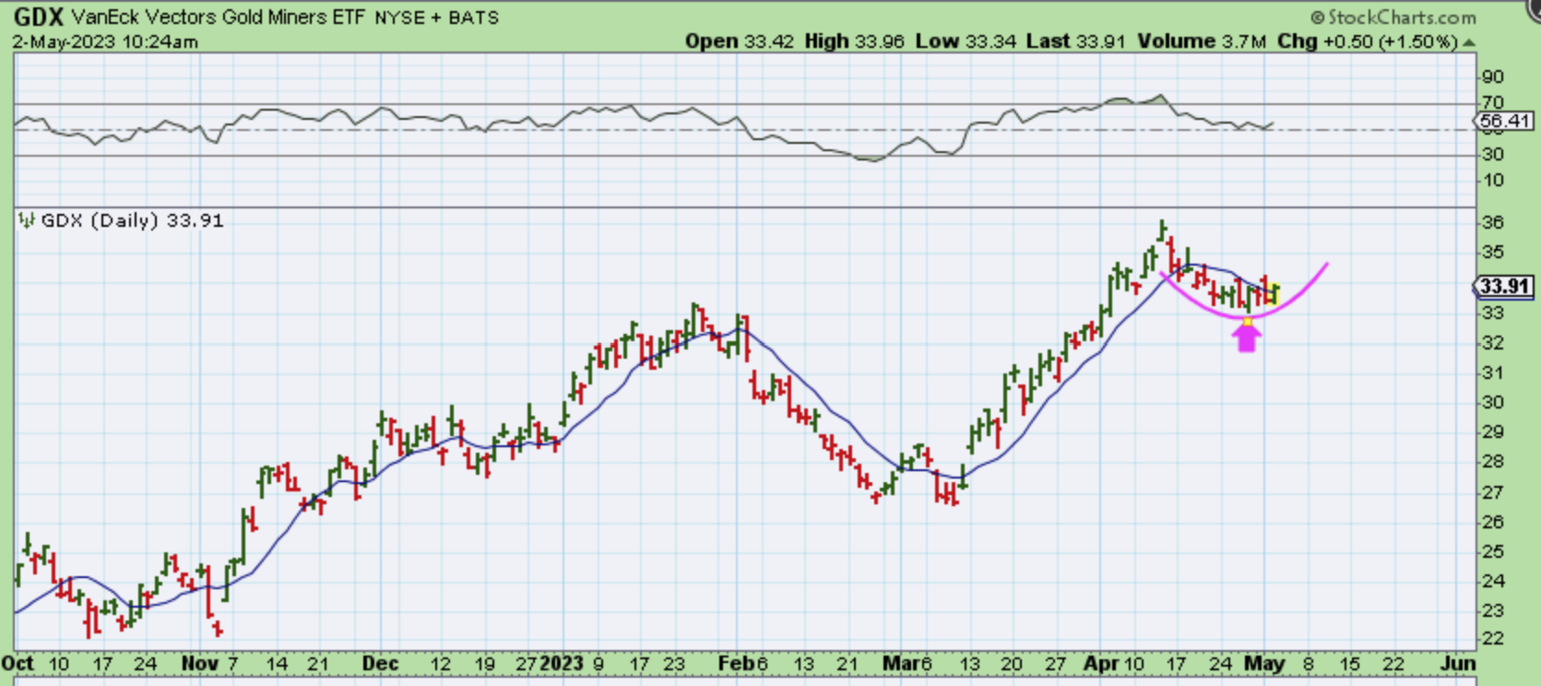Click the 19 date label in December
Screen dimensions: 1541x686
[485, 664]
